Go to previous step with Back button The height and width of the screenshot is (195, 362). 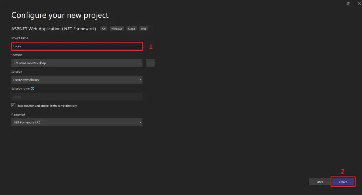320,182
